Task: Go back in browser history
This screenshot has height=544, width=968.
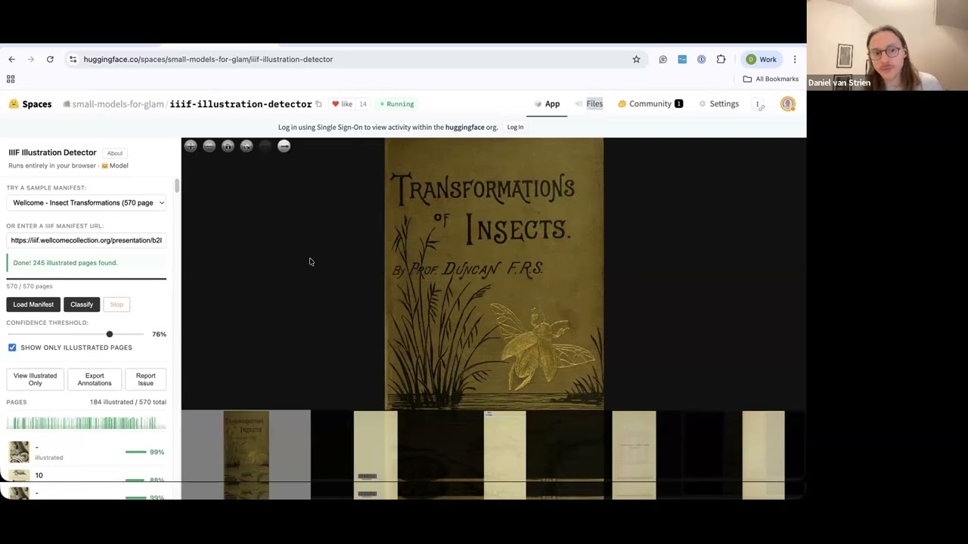Action: click(x=11, y=59)
